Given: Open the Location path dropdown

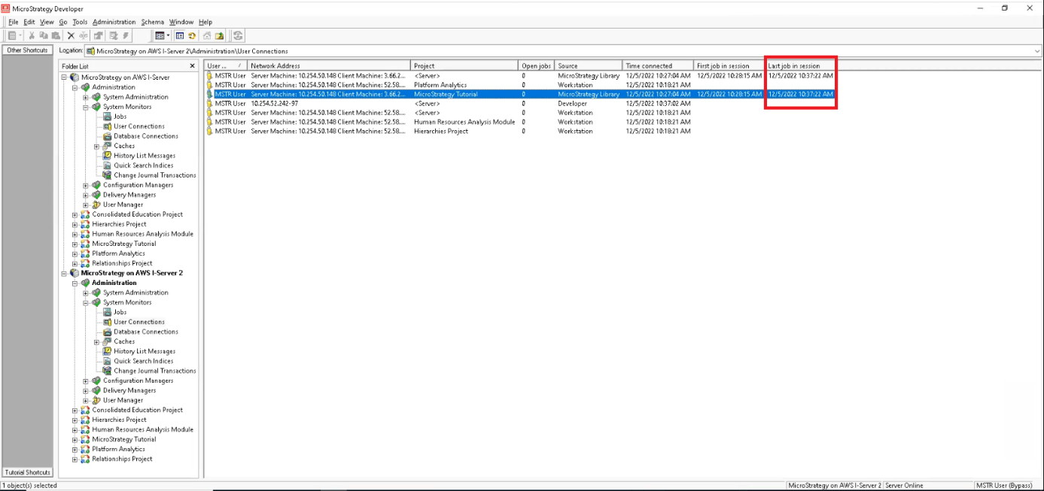Looking at the screenshot, I should 1038,51.
